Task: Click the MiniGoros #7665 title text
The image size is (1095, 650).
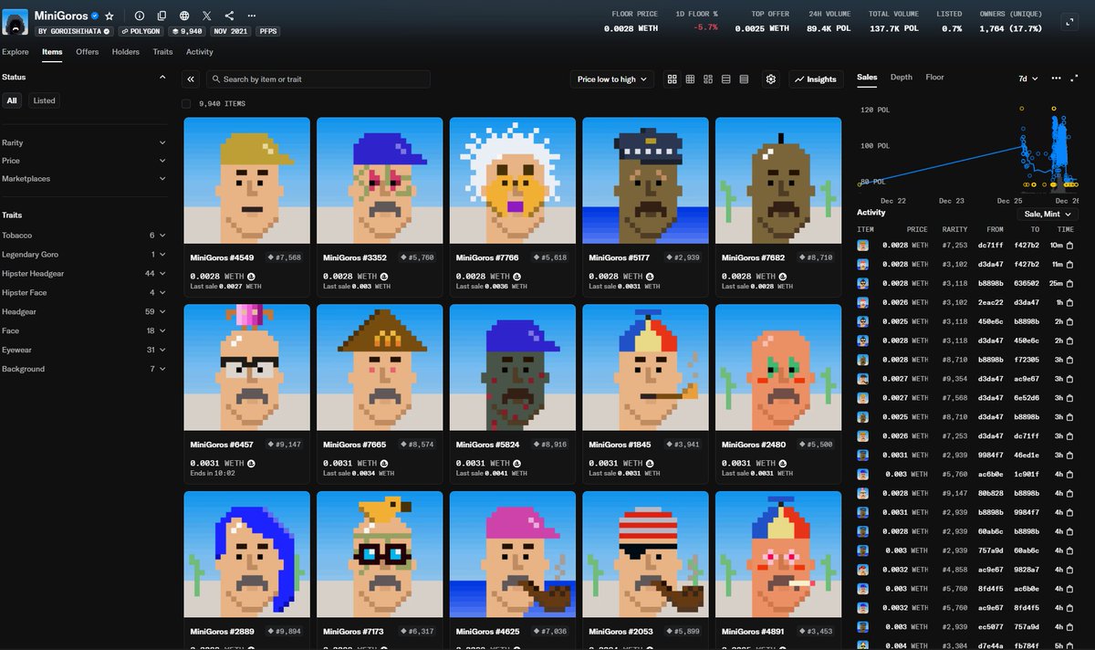Action: click(355, 445)
